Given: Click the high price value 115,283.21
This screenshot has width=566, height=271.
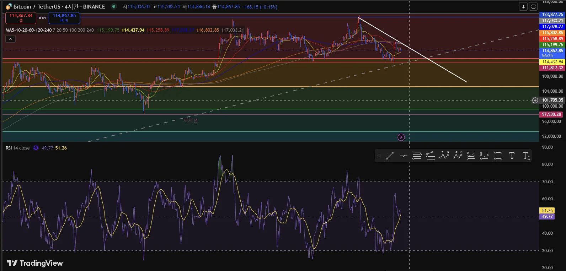Looking at the screenshot, I should 169,7.
